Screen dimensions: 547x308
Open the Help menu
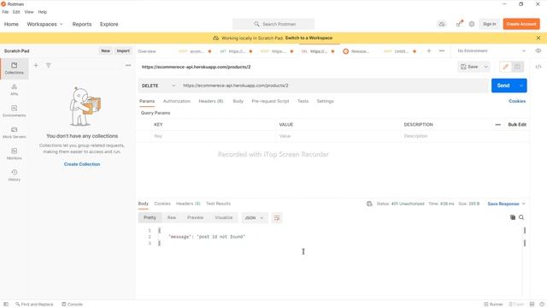(42, 12)
